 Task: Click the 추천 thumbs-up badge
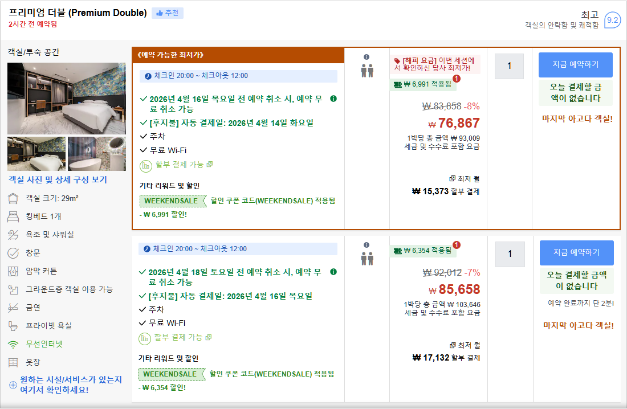pyautogui.click(x=167, y=13)
